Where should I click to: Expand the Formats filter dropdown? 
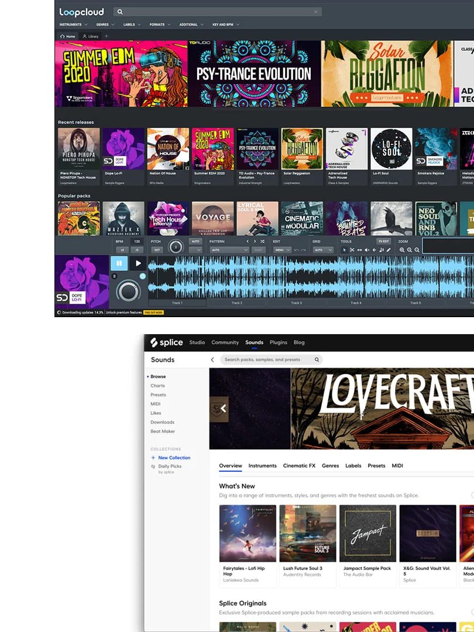160,25
